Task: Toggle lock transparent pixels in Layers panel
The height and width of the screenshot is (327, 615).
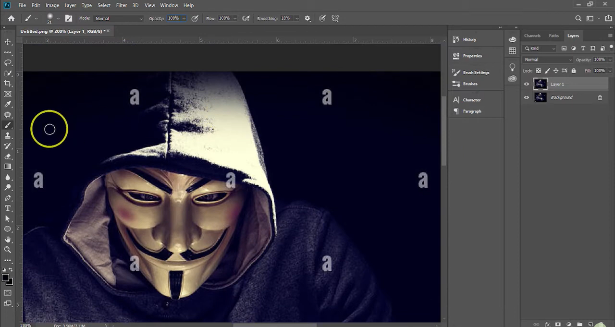Action: point(538,71)
